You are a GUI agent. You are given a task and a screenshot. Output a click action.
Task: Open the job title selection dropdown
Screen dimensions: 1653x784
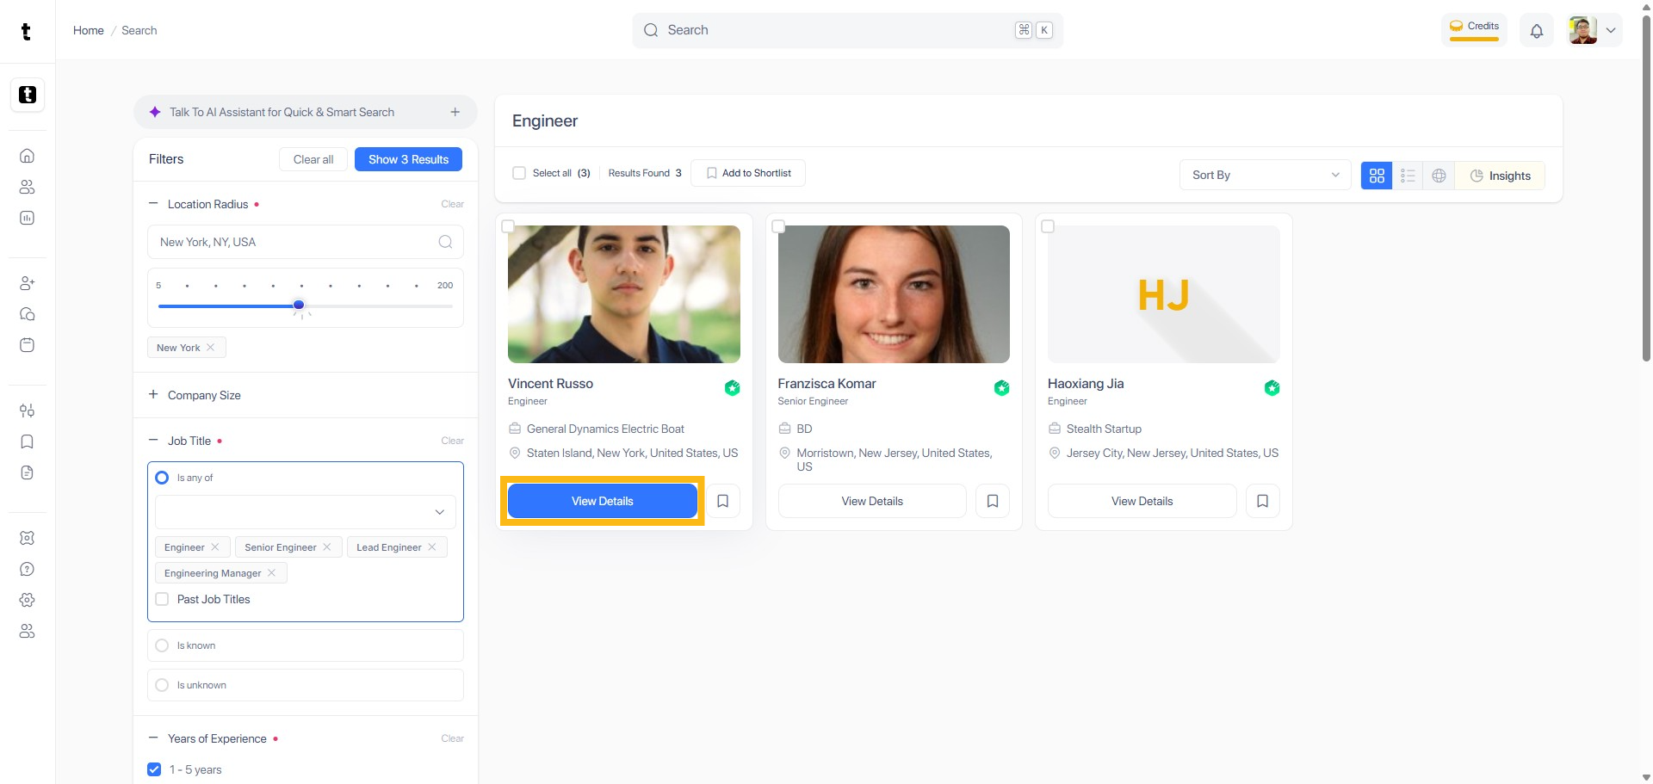(x=306, y=512)
